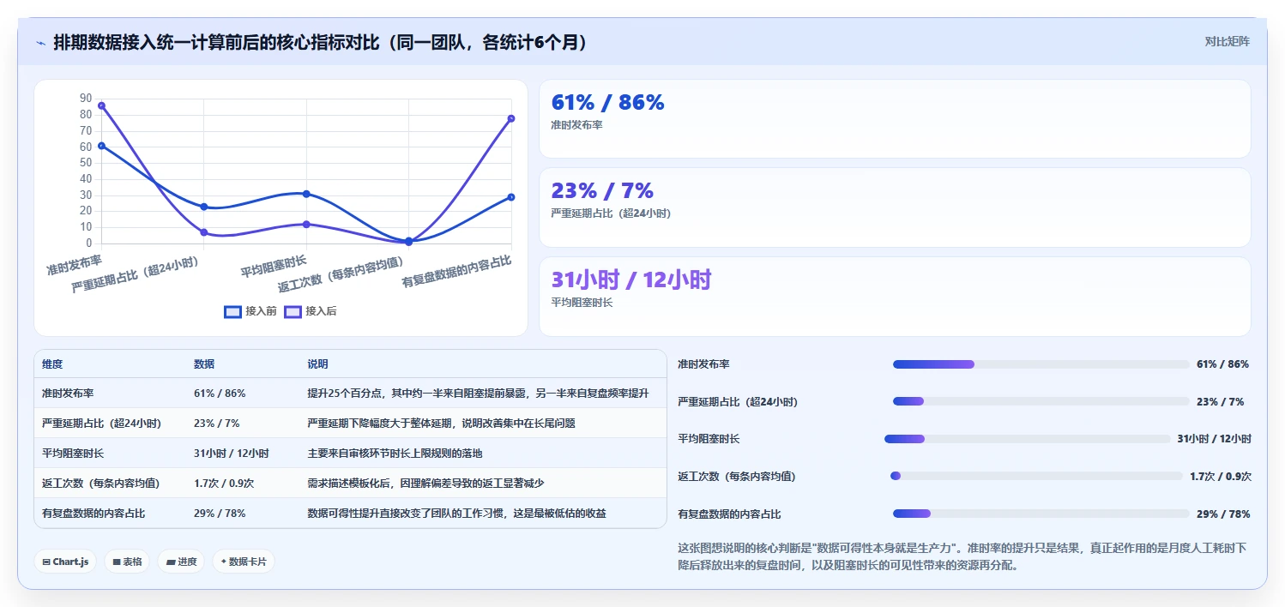Screen dimensions: 1285x607
Task: Click table cell 严重延期占比（超24小时）
Action: [102, 424]
